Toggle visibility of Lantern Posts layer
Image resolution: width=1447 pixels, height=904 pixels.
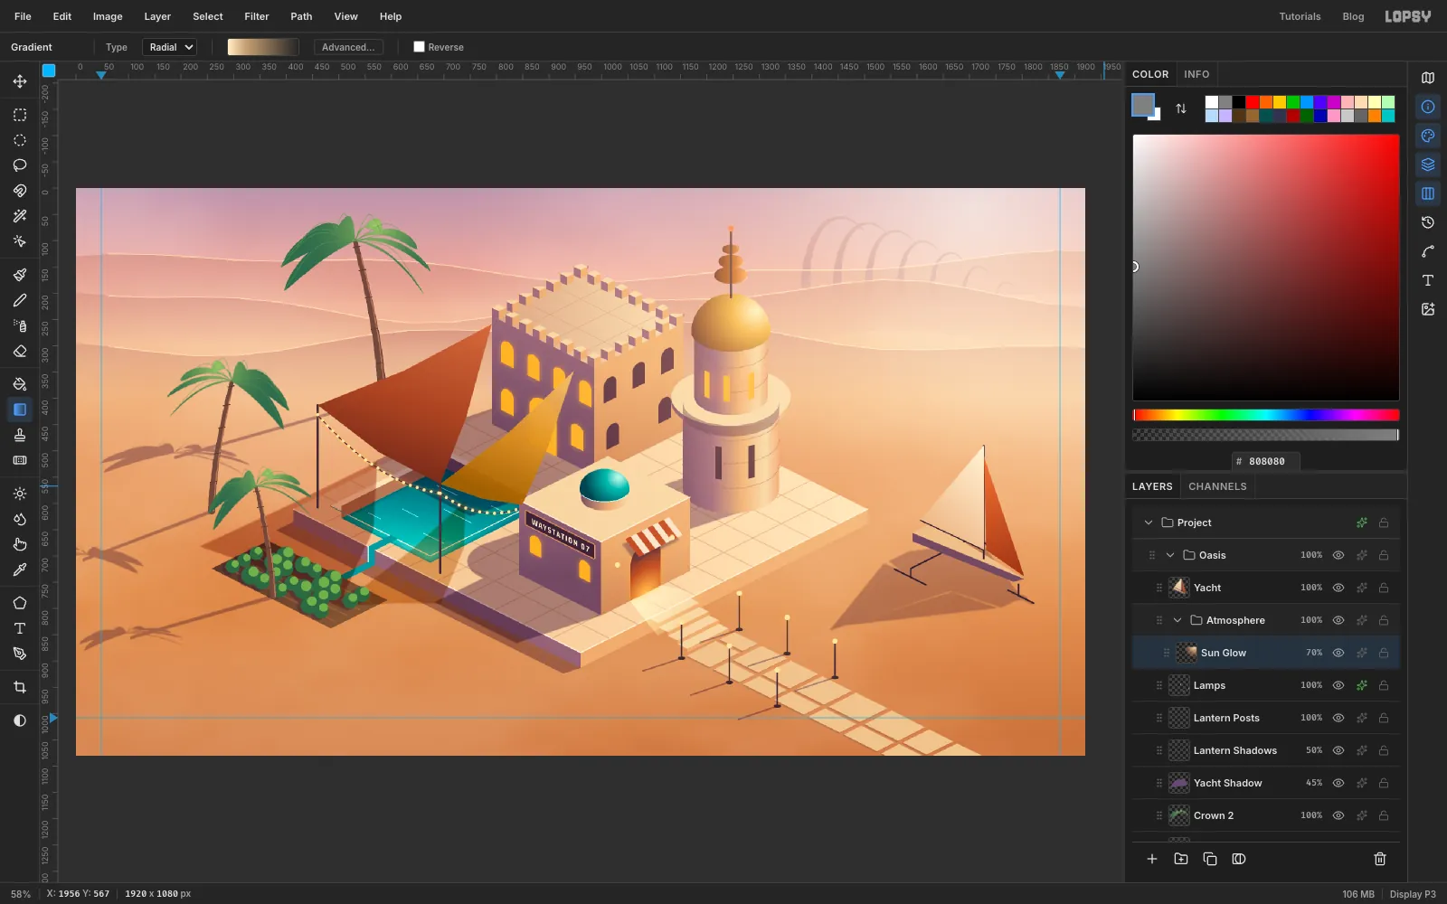click(1338, 718)
